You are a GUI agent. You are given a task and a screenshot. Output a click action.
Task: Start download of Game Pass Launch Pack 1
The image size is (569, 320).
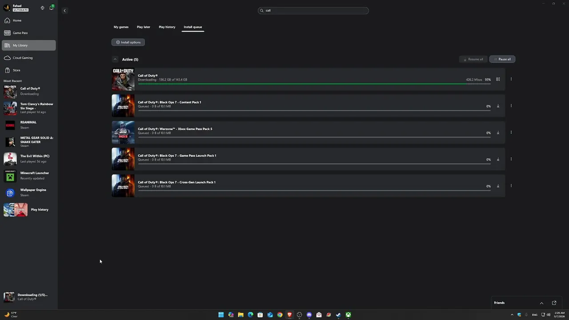[x=498, y=159]
